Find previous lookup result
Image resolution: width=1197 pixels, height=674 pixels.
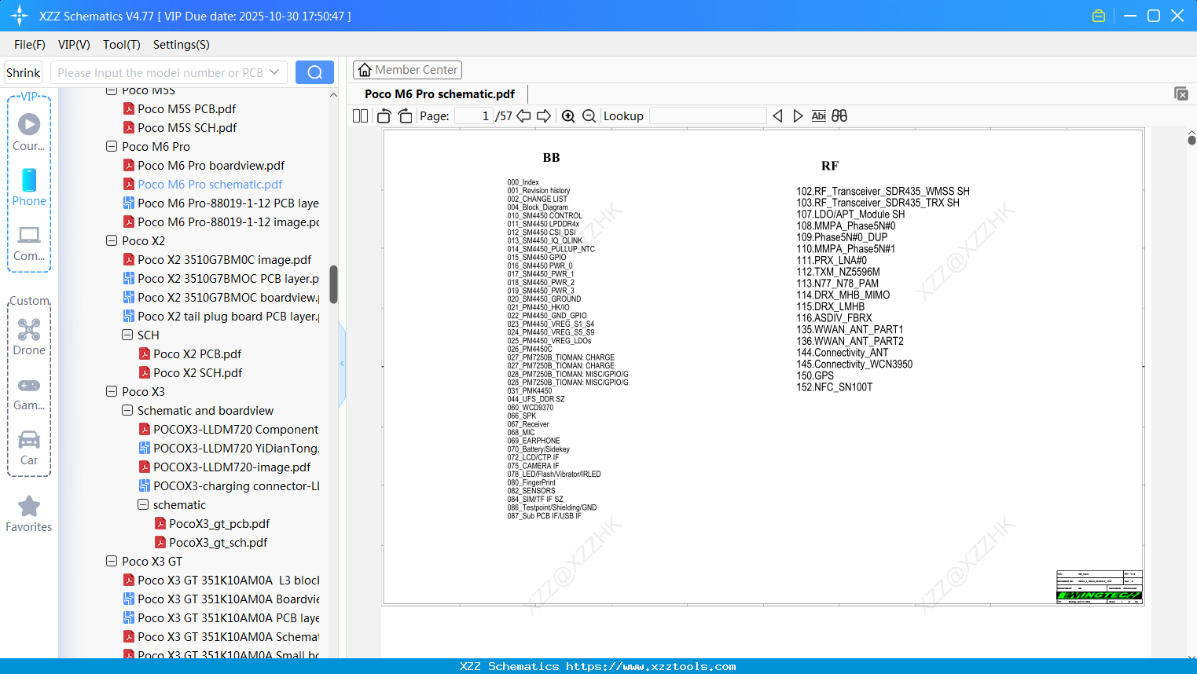778,116
